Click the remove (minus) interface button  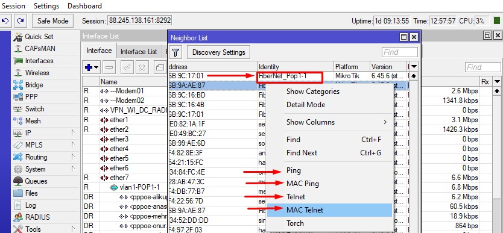pos(109,67)
